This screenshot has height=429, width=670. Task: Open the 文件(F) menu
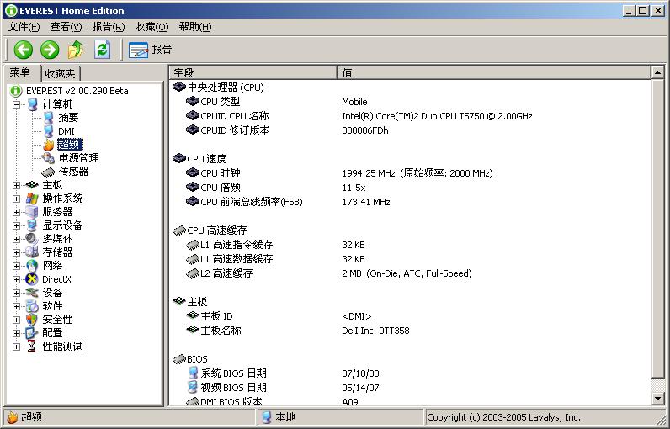[x=24, y=27]
